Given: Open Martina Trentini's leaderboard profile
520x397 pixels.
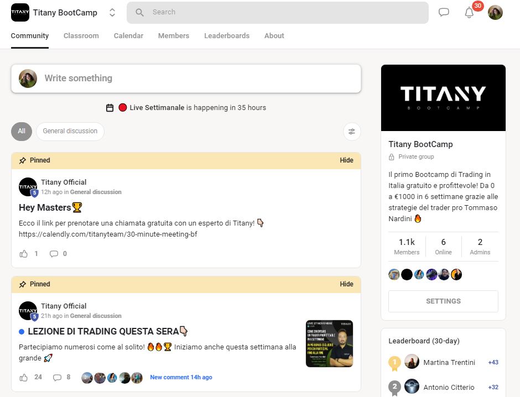Looking at the screenshot, I should click(x=449, y=363).
